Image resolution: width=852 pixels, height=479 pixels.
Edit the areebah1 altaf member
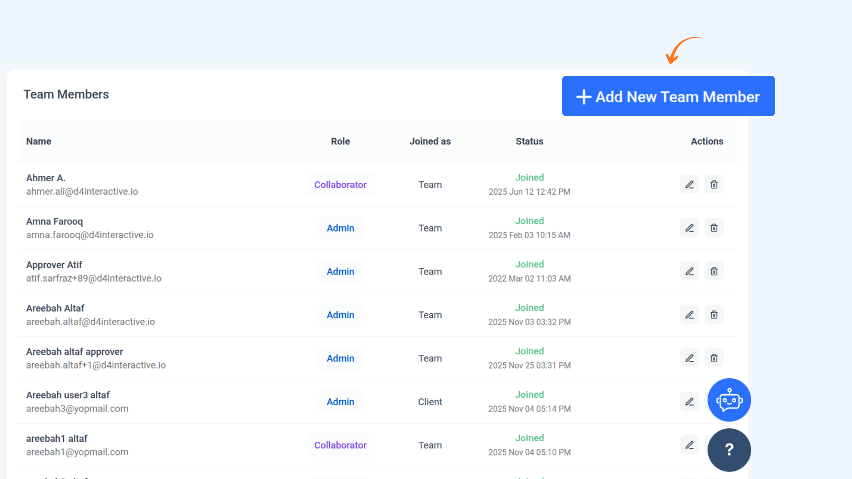(690, 445)
